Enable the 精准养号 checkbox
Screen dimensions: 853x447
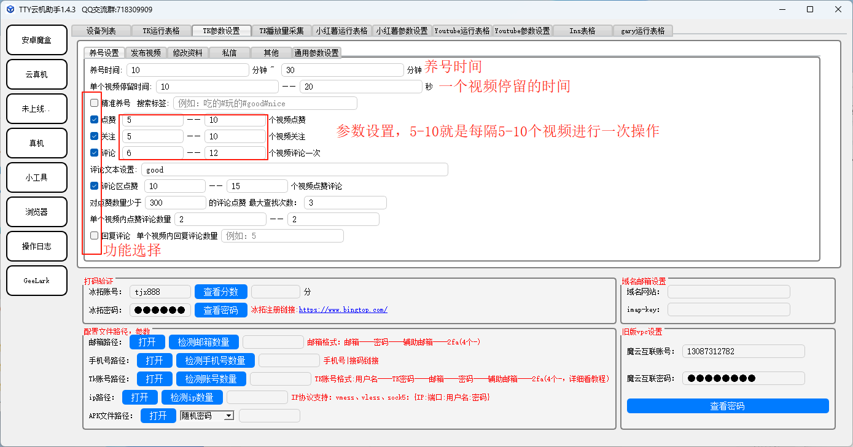click(94, 103)
